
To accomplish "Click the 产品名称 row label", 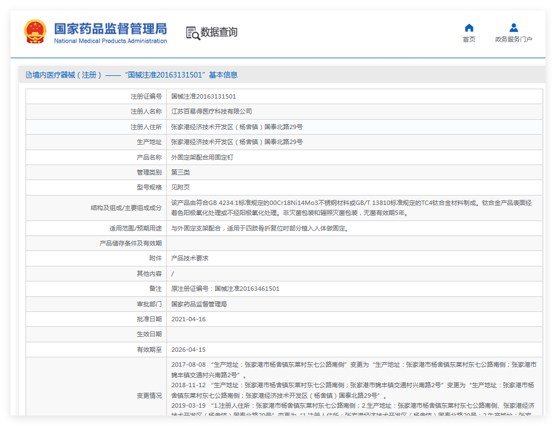I will click(149, 157).
